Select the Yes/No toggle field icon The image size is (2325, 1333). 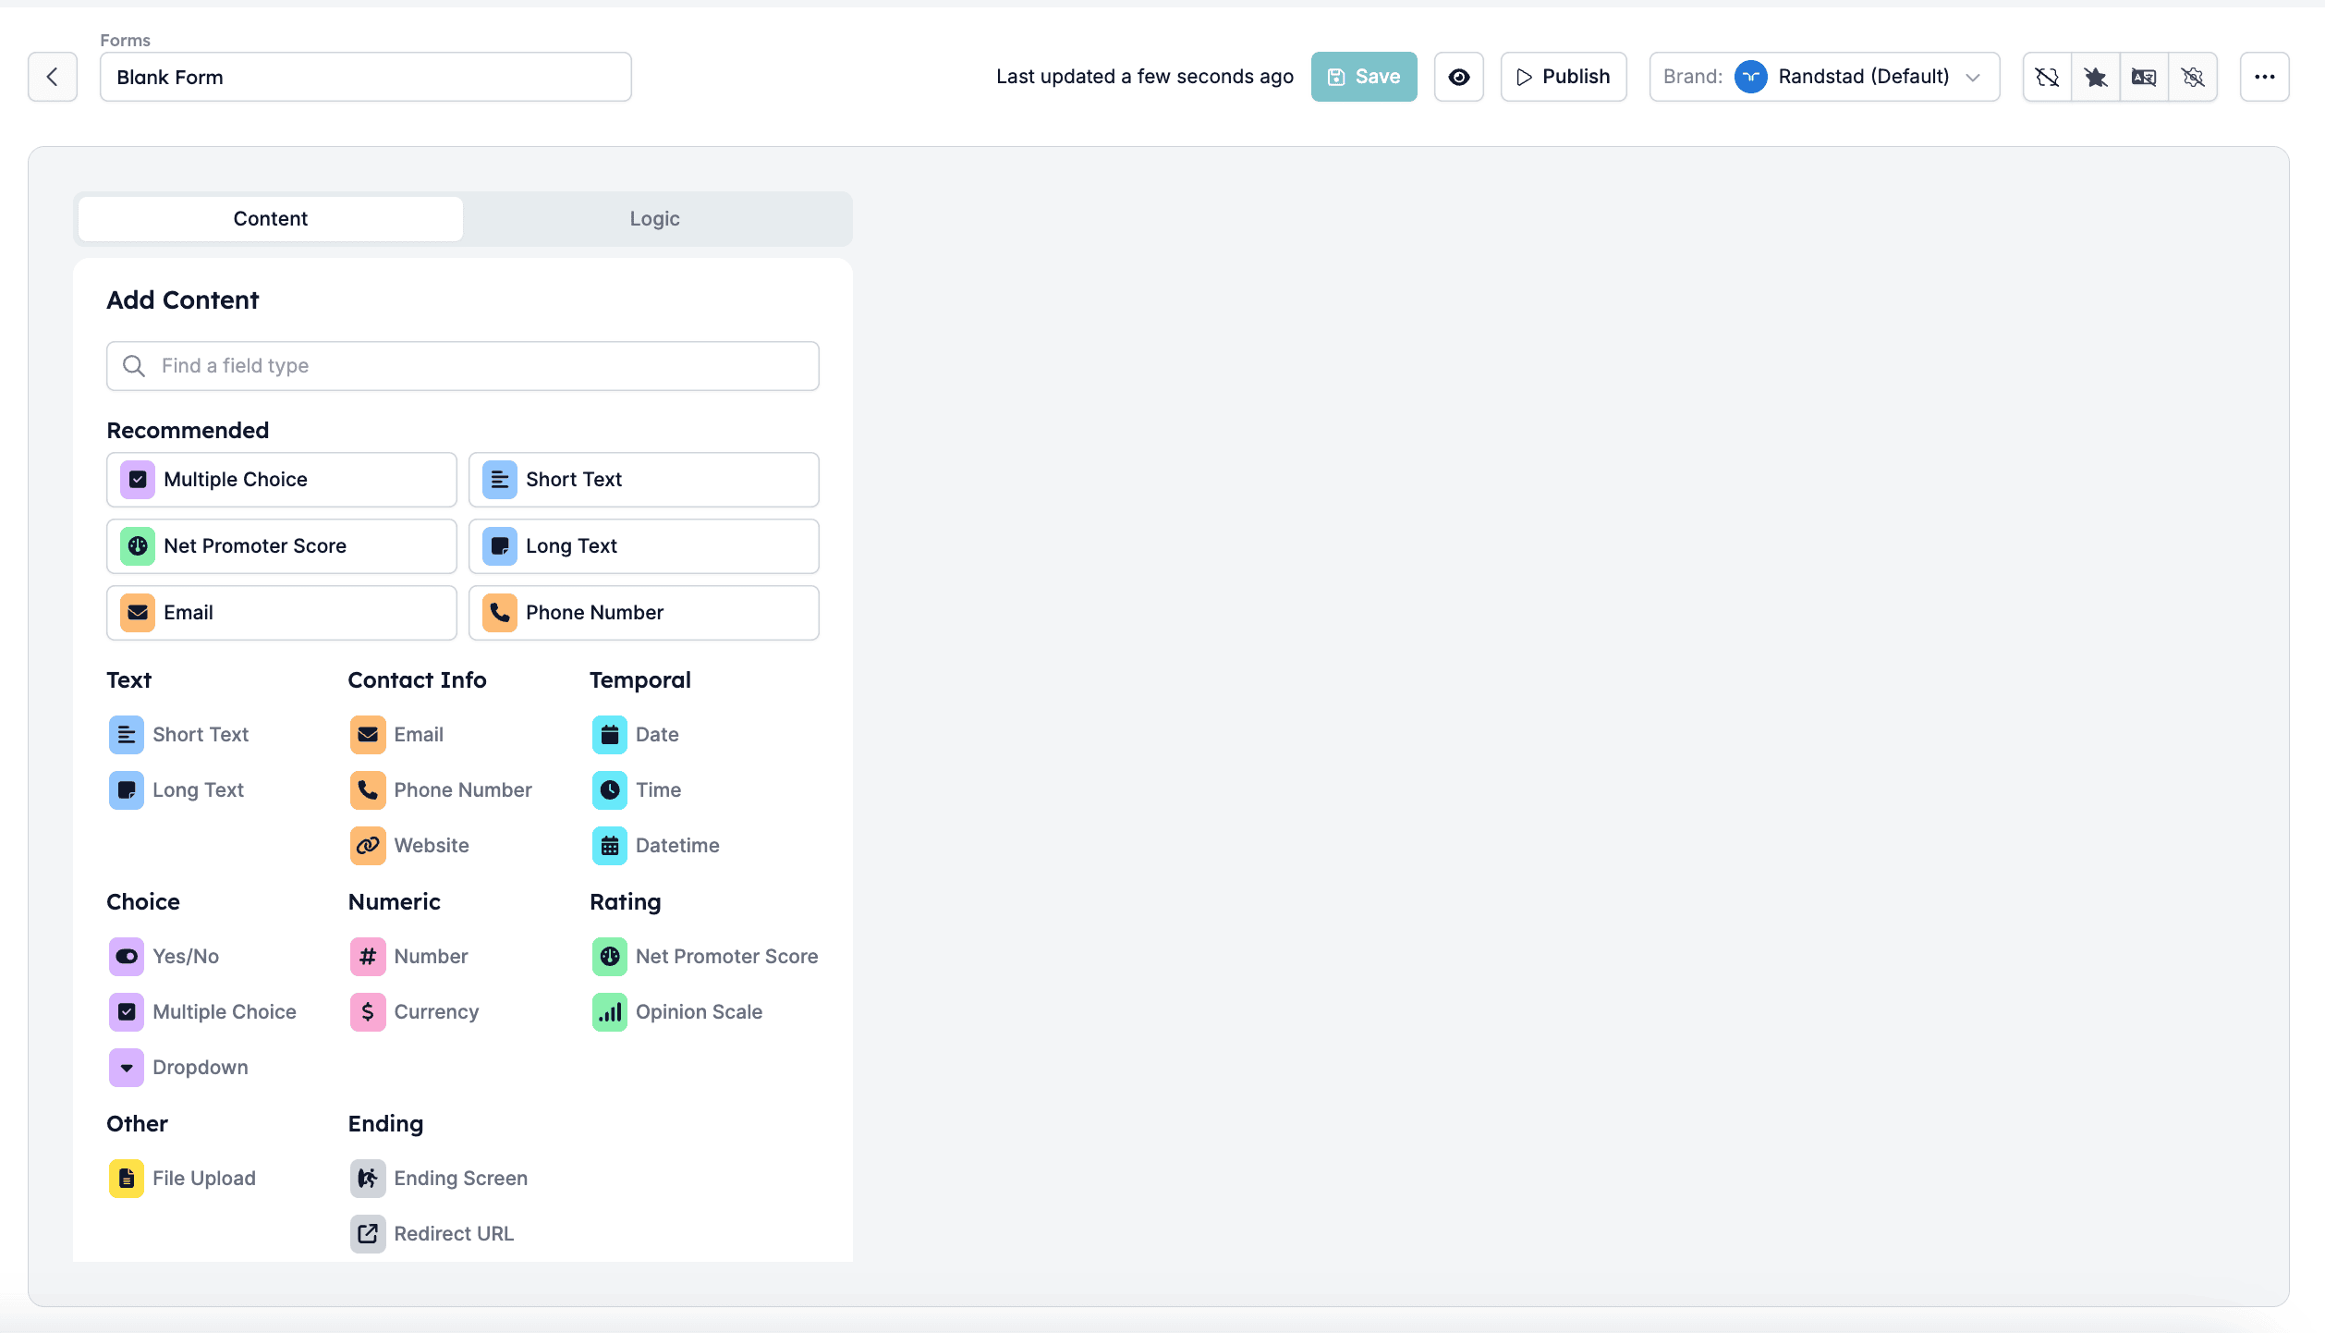[126, 957]
